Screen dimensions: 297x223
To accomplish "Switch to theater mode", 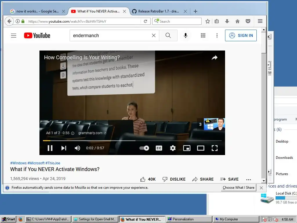I will (x=201, y=148).
